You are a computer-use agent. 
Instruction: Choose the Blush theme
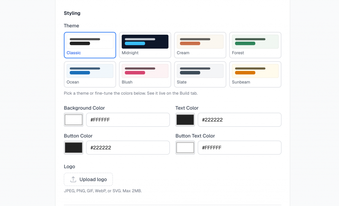click(145, 74)
